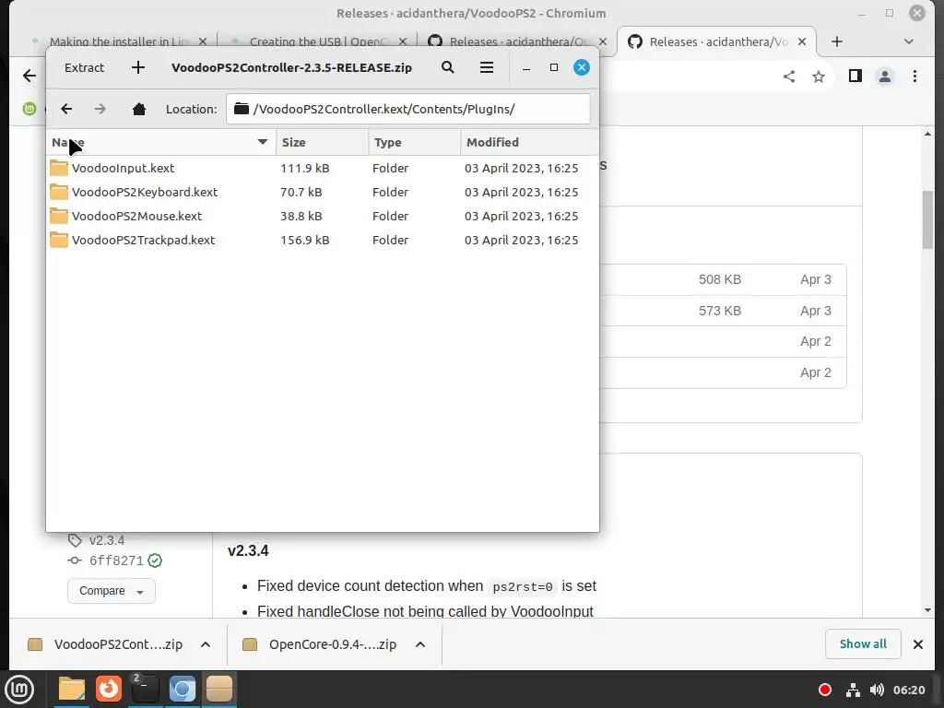
Task: Open the archive manager hamburger menu
Action: pyautogui.click(x=487, y=67)
